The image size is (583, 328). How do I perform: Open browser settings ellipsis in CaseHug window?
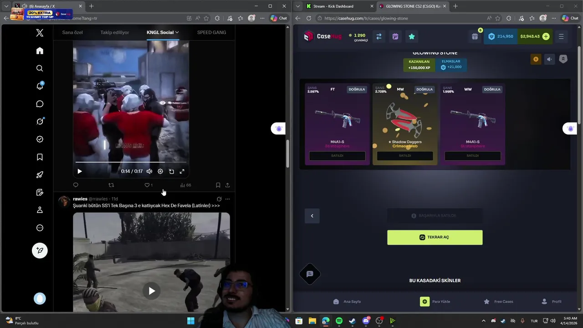coord(553,18)
